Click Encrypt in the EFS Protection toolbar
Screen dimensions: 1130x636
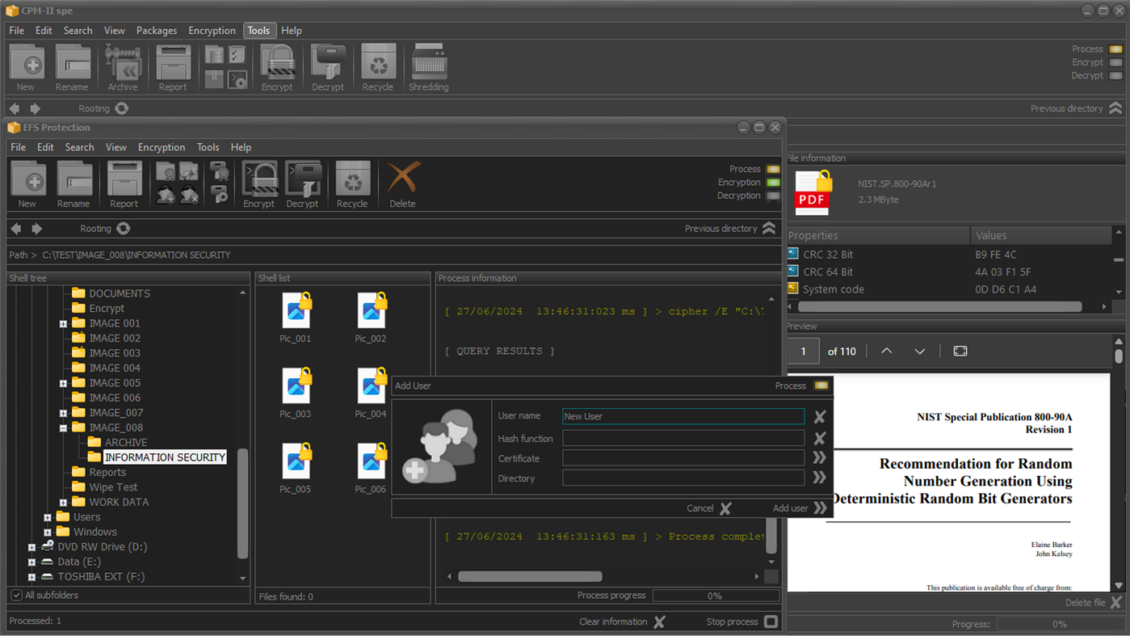tap(259, 184)
